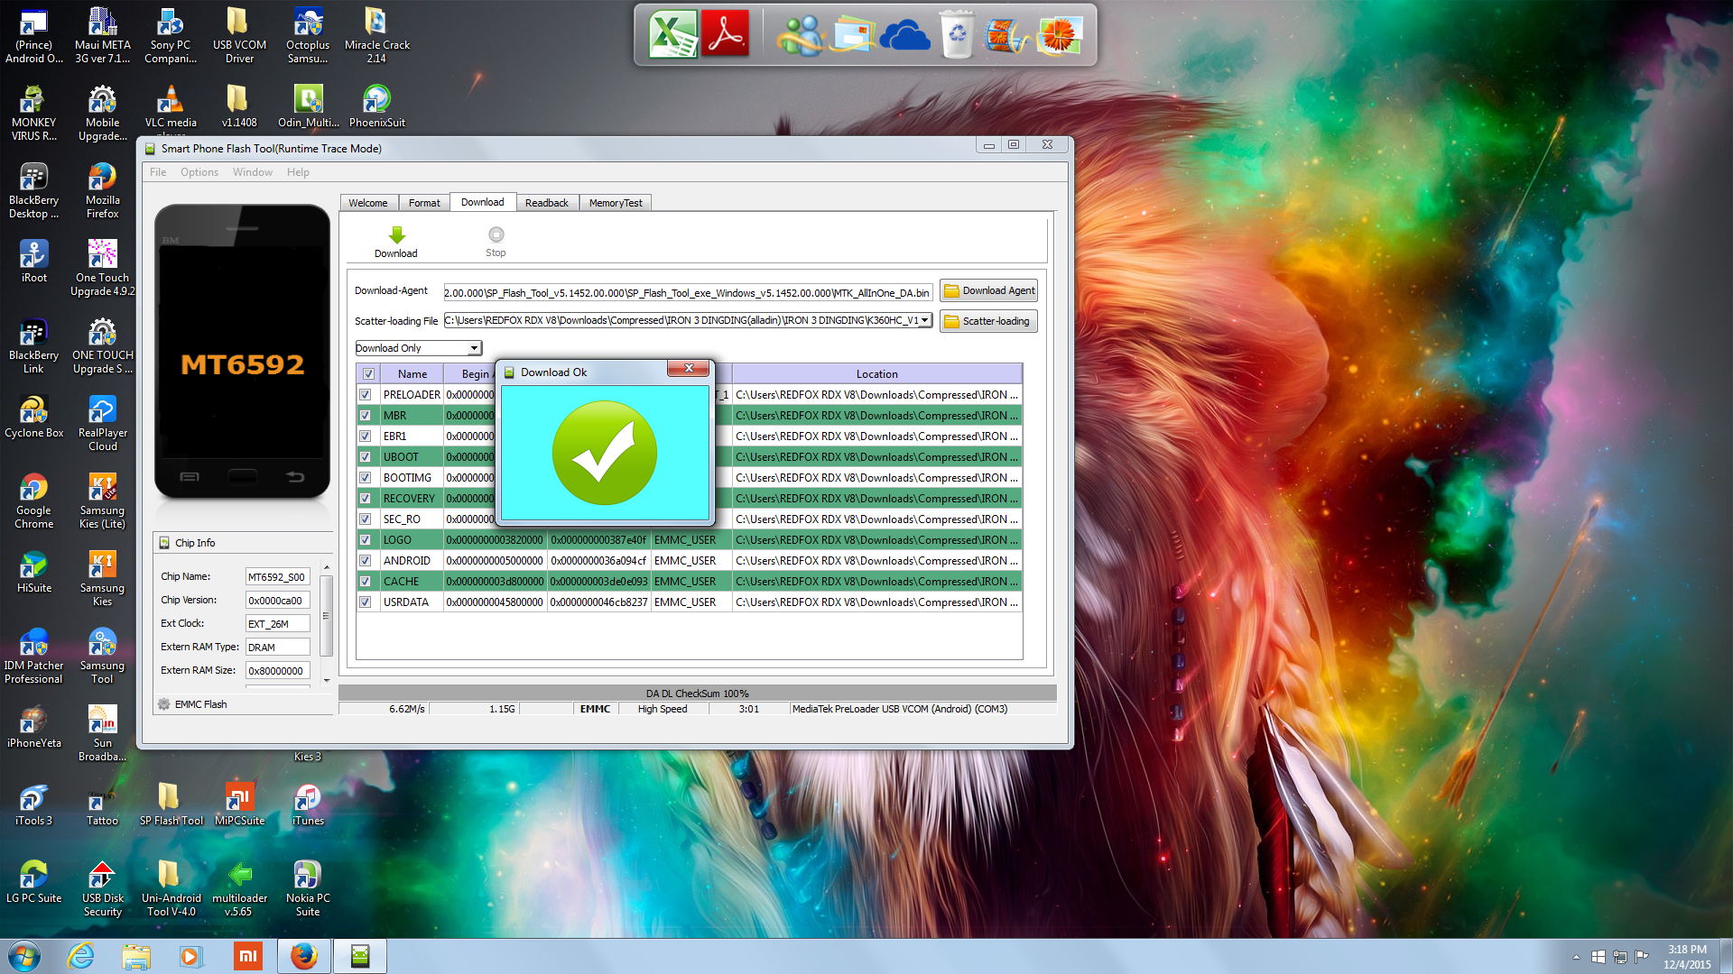Click the DA DL CheckSum progress bar
Viewport: 1733px width, 974px height.
point(697,694)
